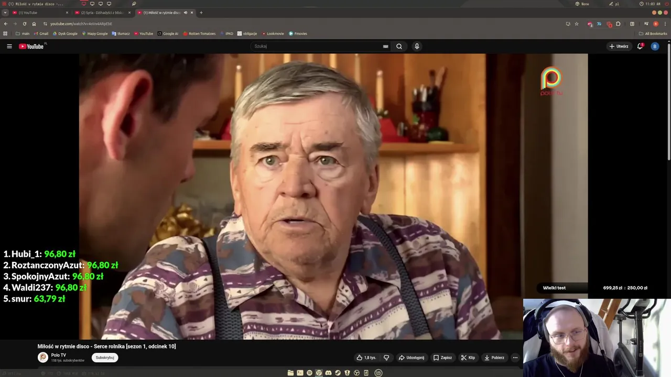The image size is (671, 377).
Task: Open YouTube notifications bell
Action: pyautogui.click(x=640, y=46)
